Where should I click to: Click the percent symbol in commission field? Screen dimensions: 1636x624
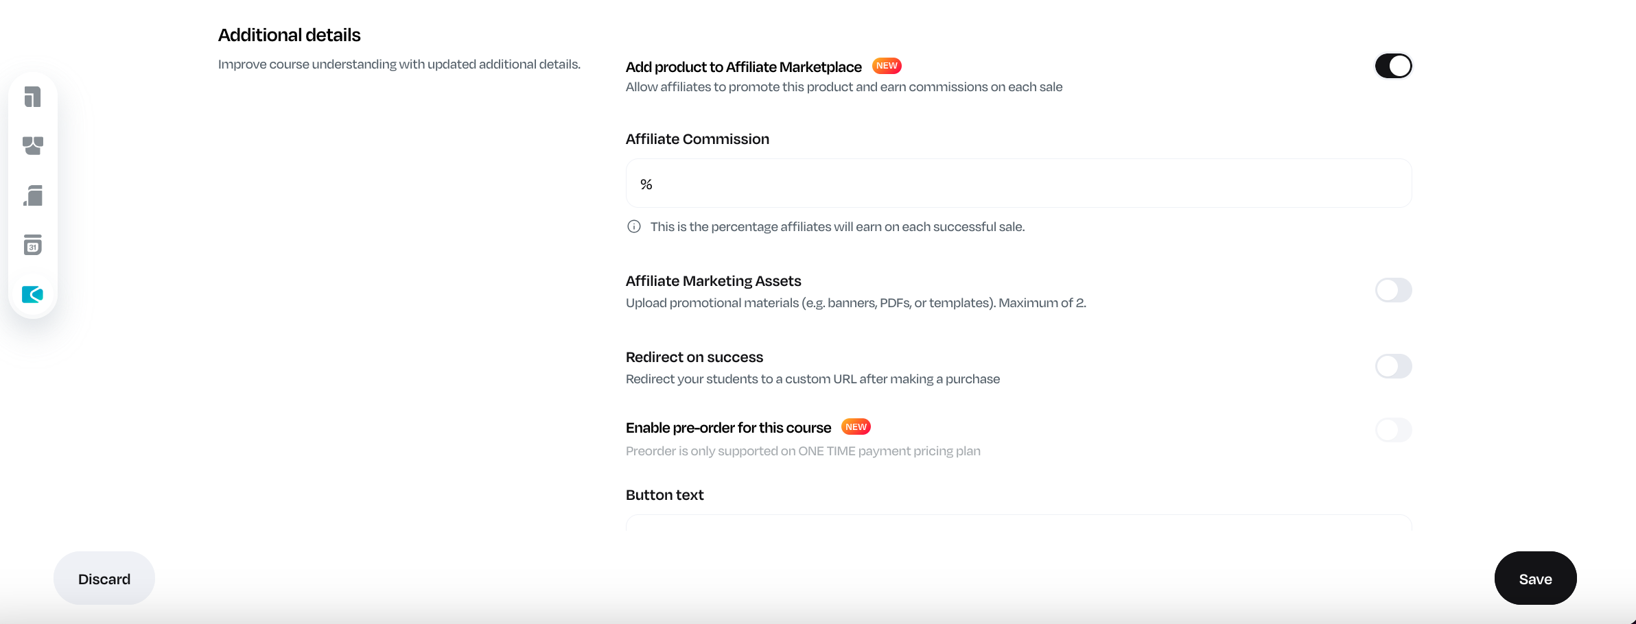pyautogui.click(x=646, y=184)
